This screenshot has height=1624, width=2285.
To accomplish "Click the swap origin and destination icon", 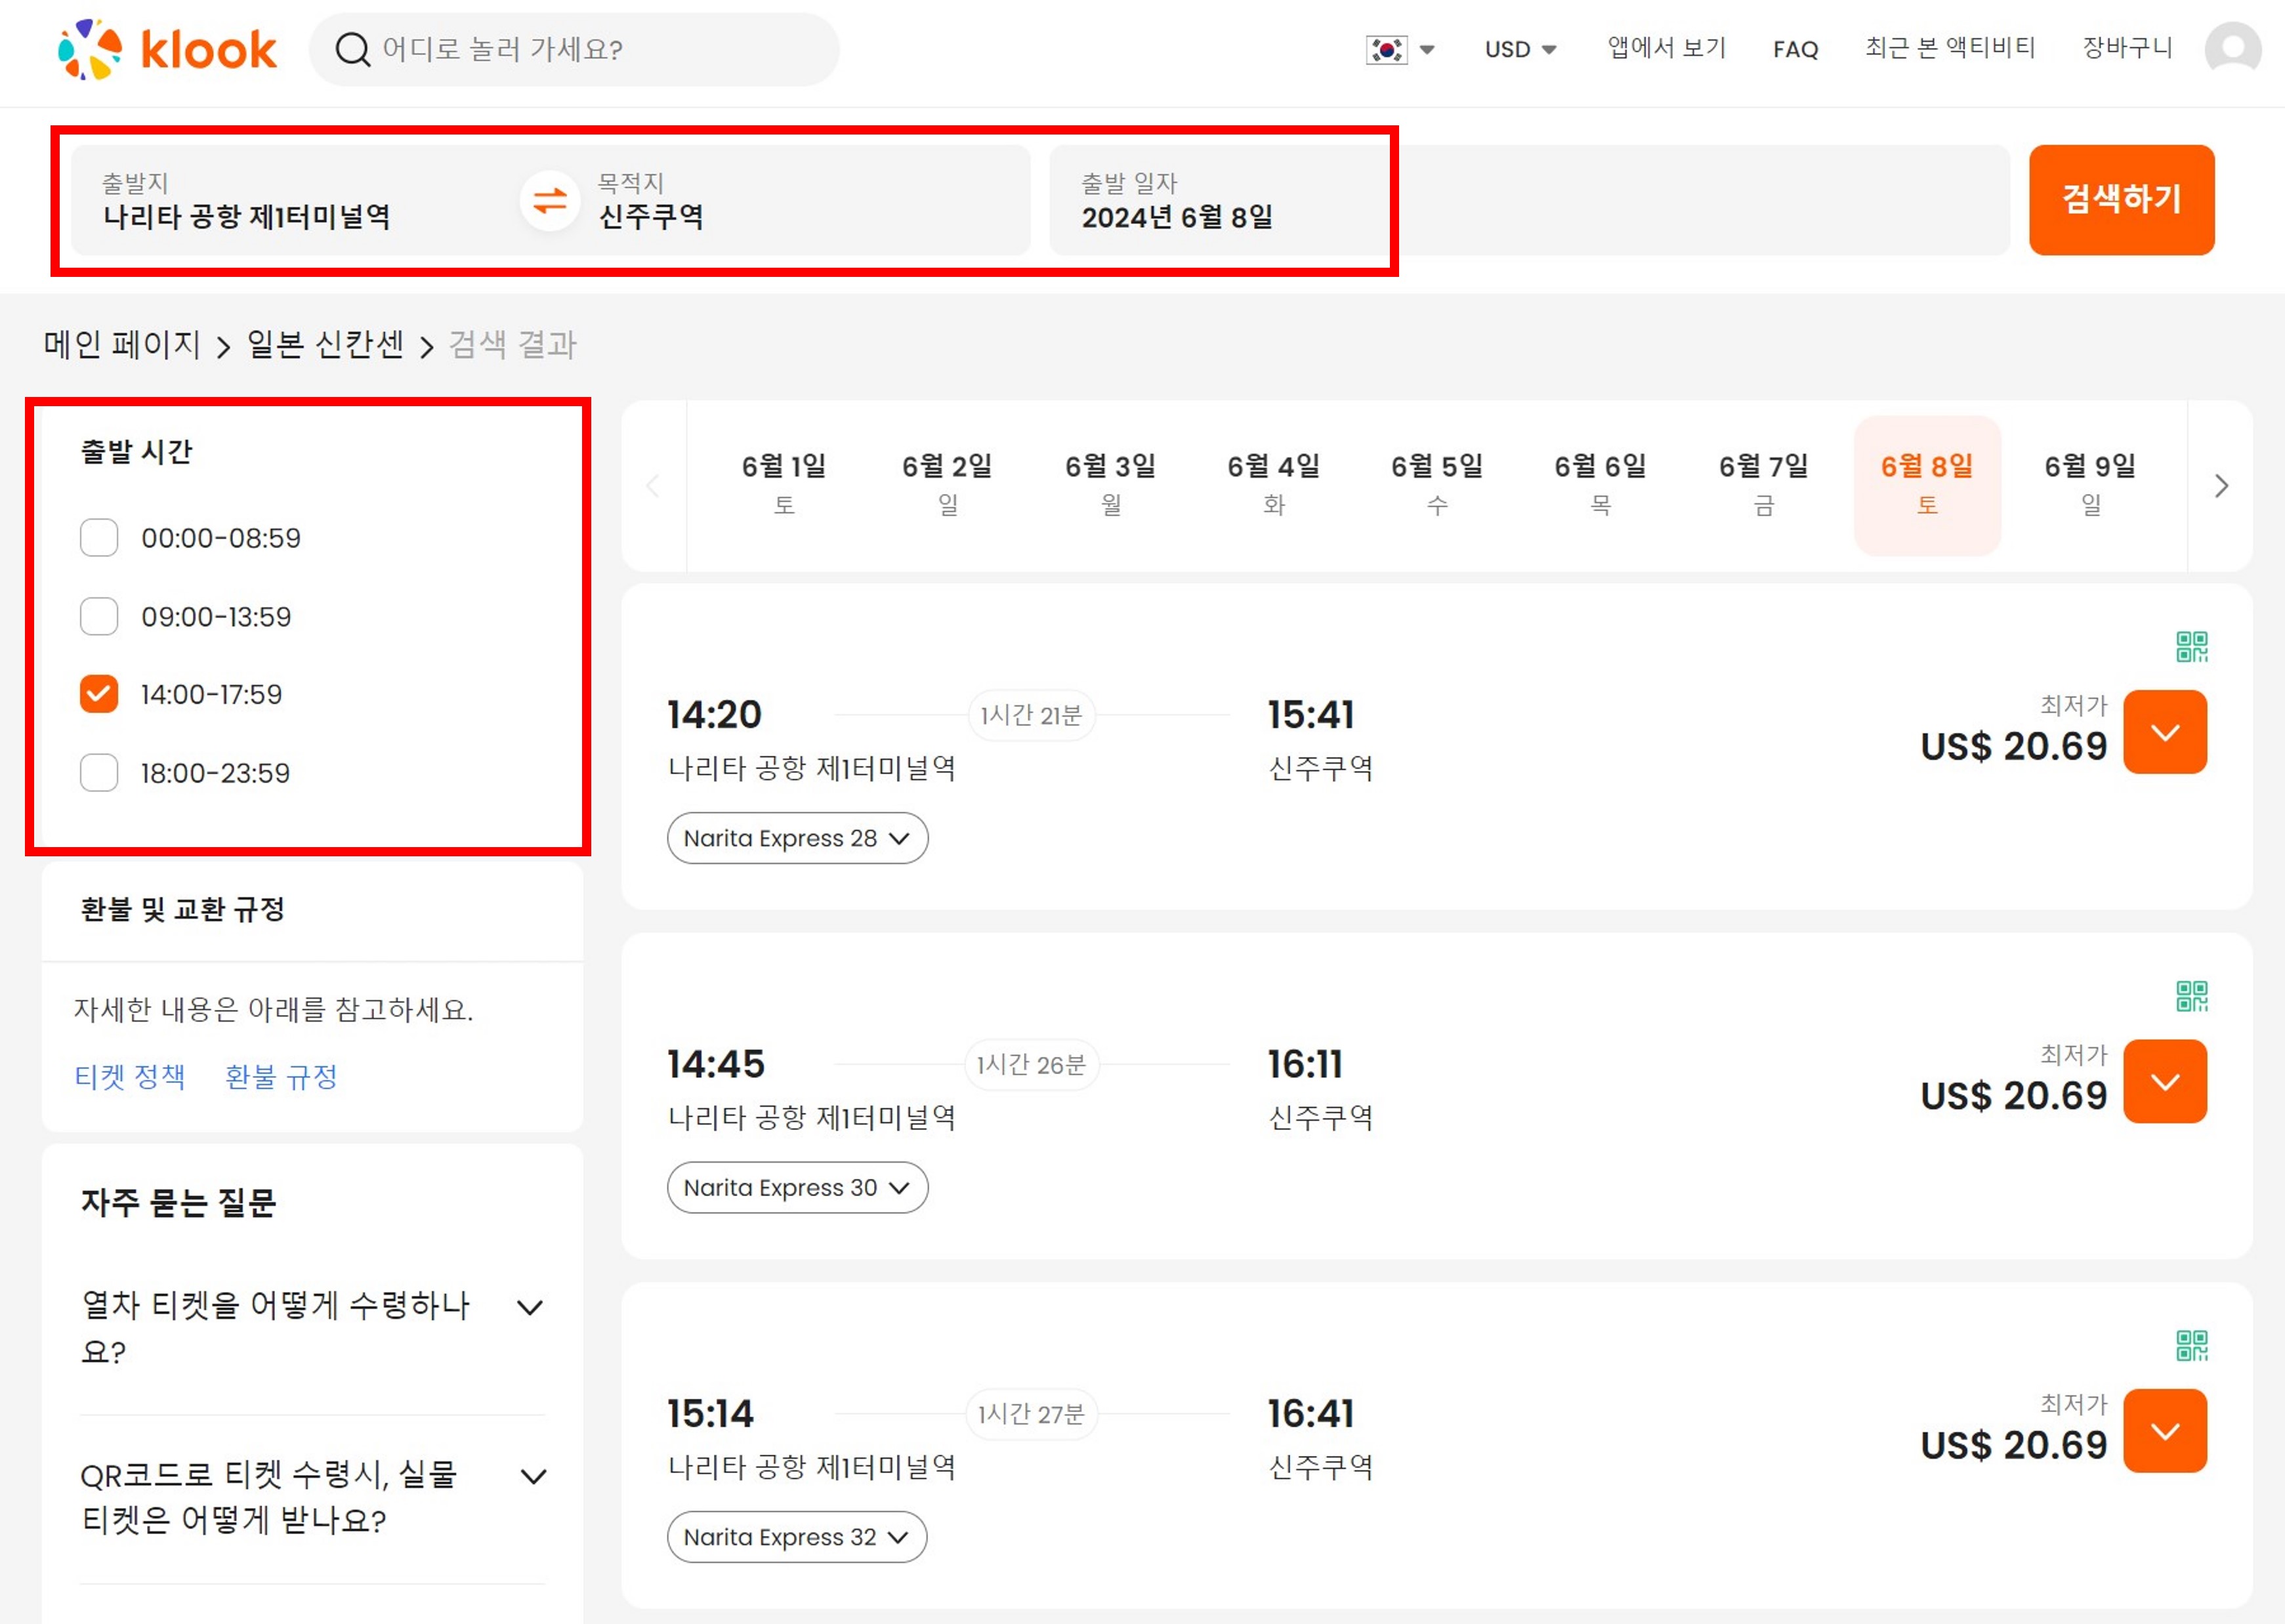I will coord(549,201).
